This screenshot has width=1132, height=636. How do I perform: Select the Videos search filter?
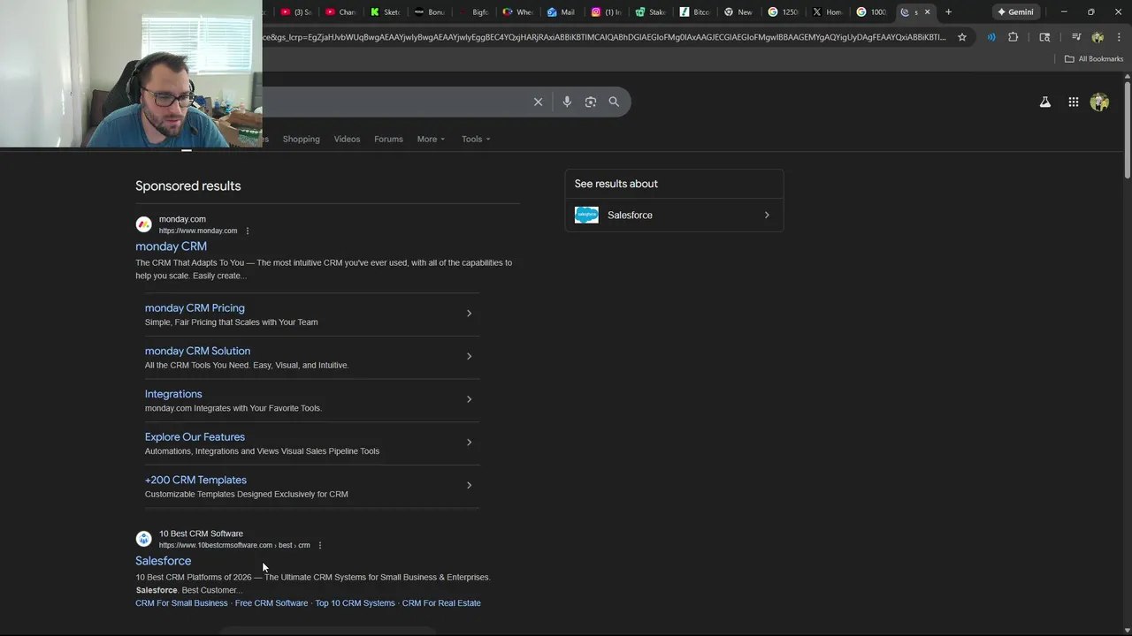coord(347,140)
